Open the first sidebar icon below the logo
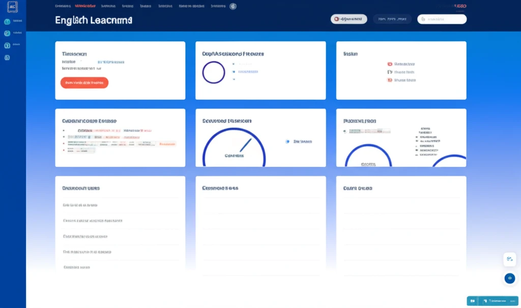 point(7,22)
